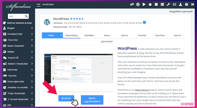Open the cPanel icon in top toolbar
This screenshot has height=108, width=197.
coord(132,5)
